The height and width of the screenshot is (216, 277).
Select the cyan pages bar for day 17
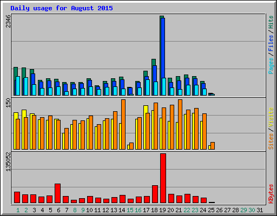[x=148, y=87]
